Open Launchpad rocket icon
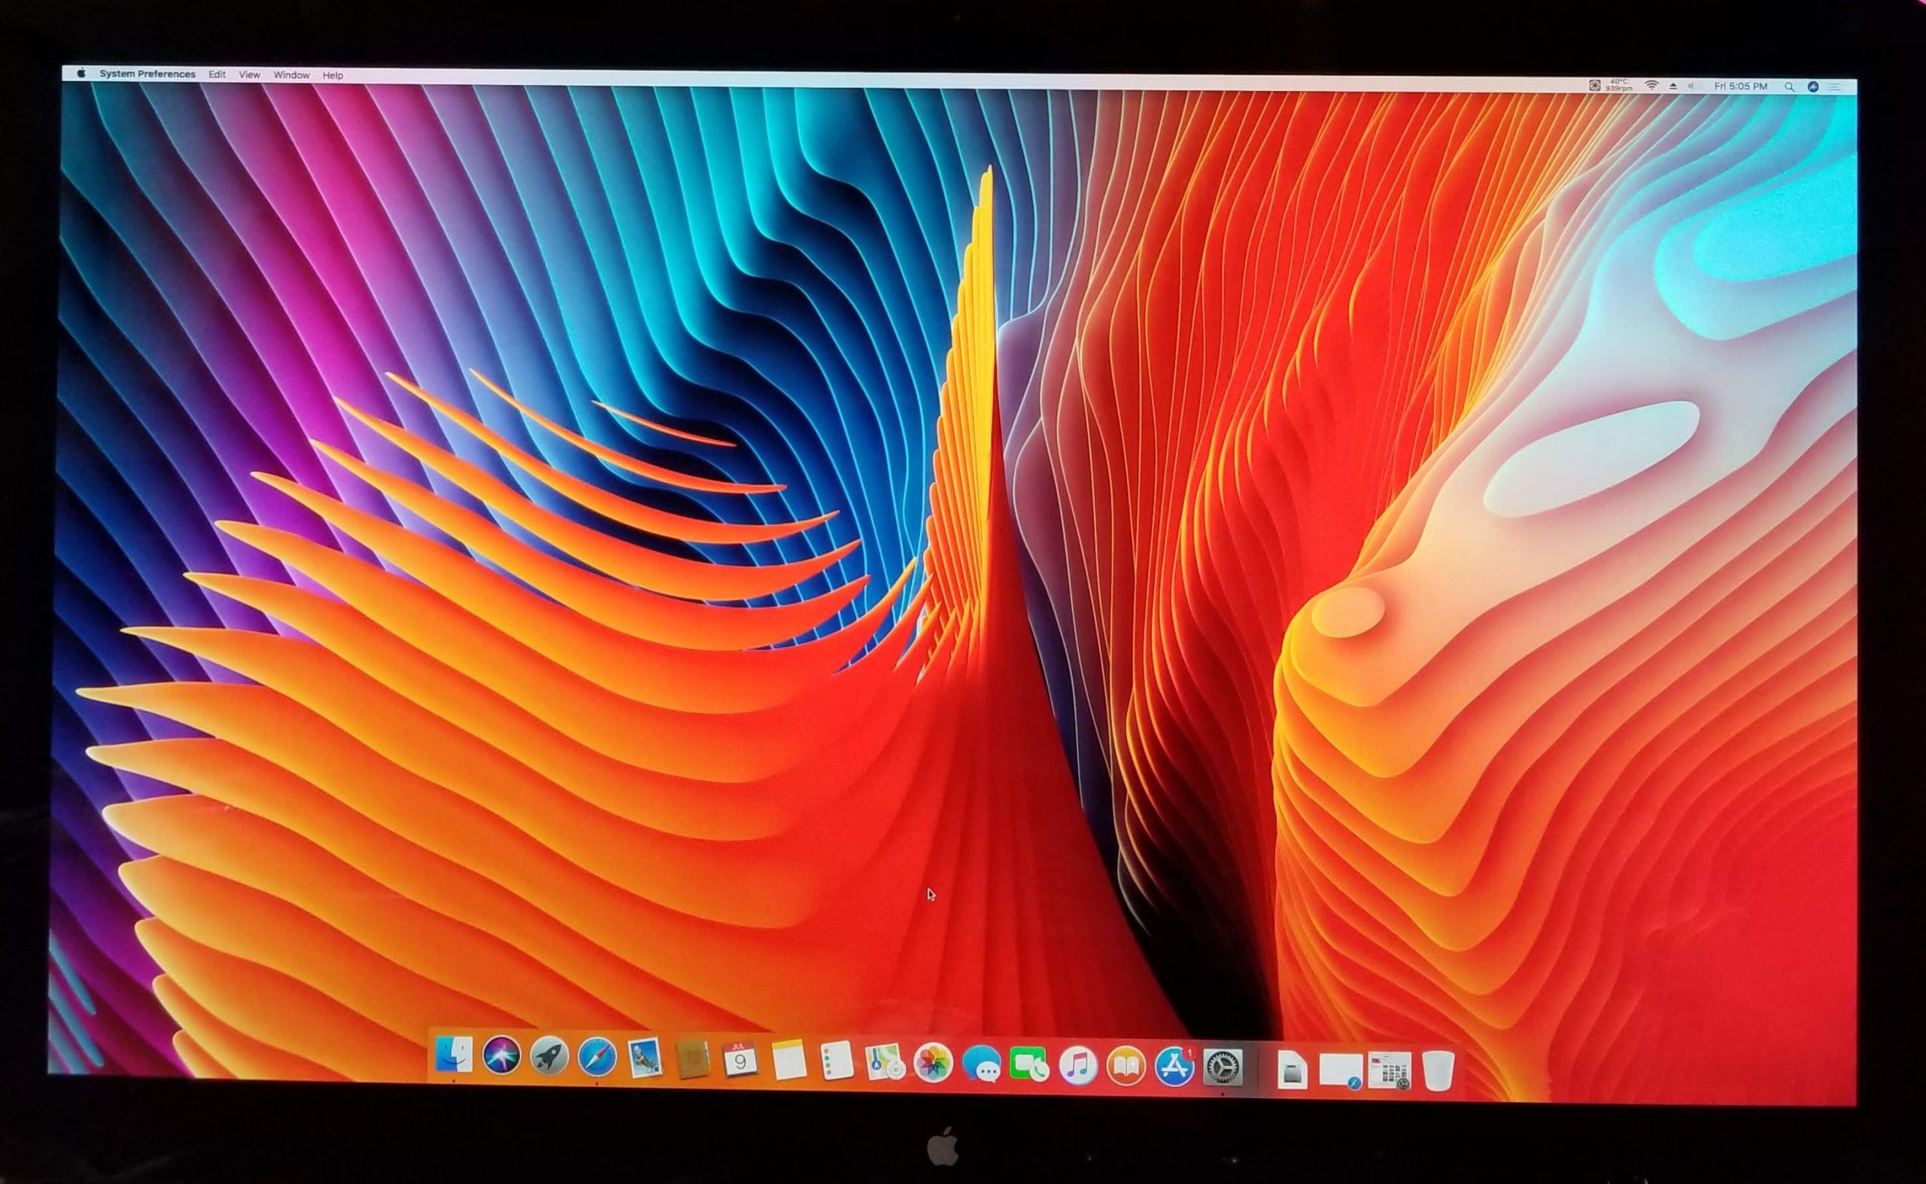1926x1184 pixels. click(549, 1057)
